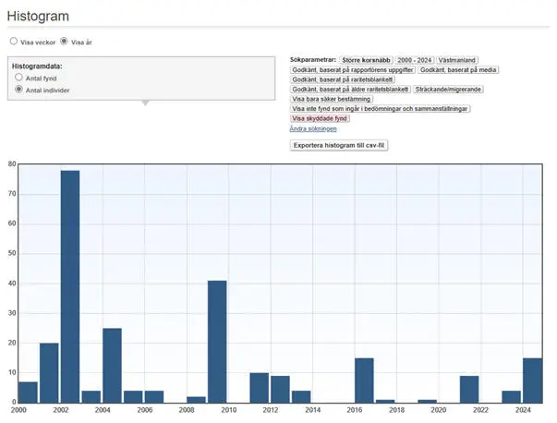Click the histogram bar for 2024

[x=532, y=381]
